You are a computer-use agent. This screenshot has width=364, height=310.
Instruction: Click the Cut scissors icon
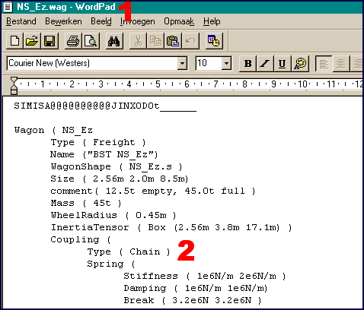[138, 41]
